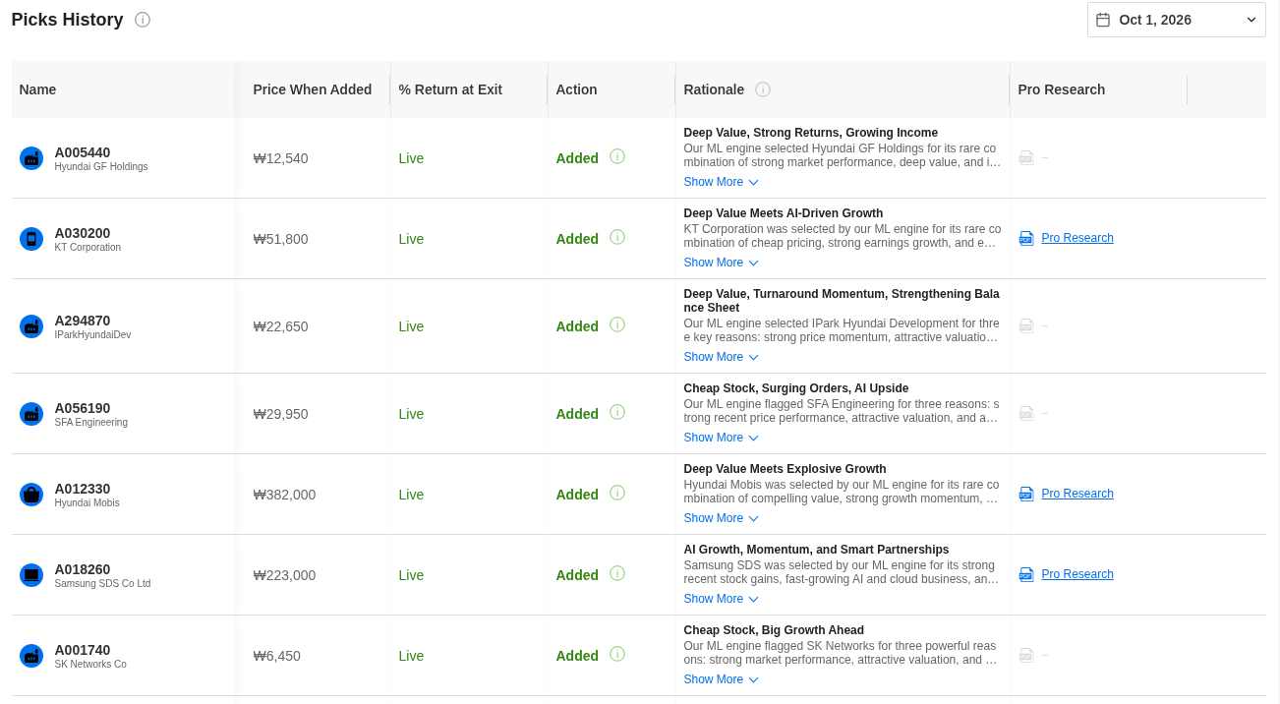Click the ₩12,540 price cell
This screenshot has width=1280, height=704.
280,158
